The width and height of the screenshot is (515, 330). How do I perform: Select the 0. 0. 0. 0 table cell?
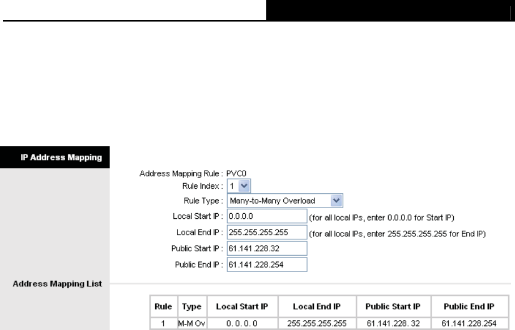(x=242, y=323)
